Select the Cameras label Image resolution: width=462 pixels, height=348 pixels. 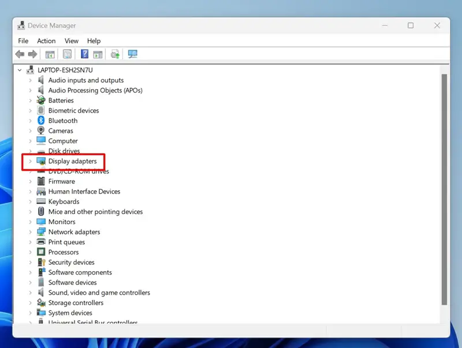(x=61, y=131)
